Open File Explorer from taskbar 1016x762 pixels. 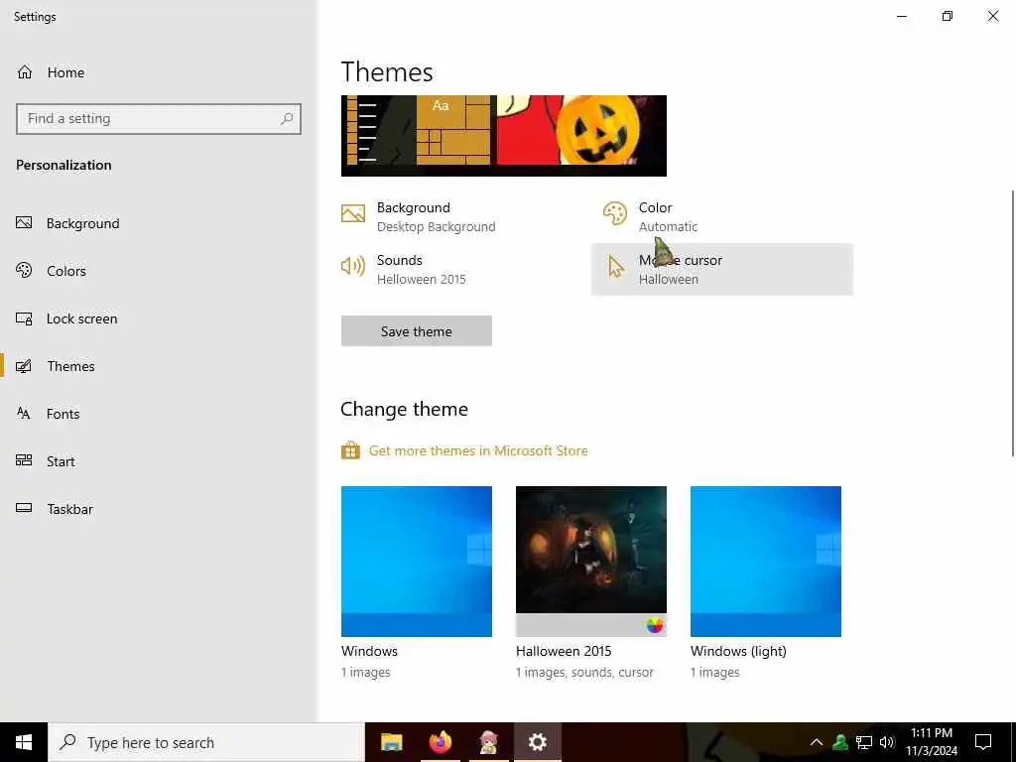pyautogui.click(x=391, y=742)
